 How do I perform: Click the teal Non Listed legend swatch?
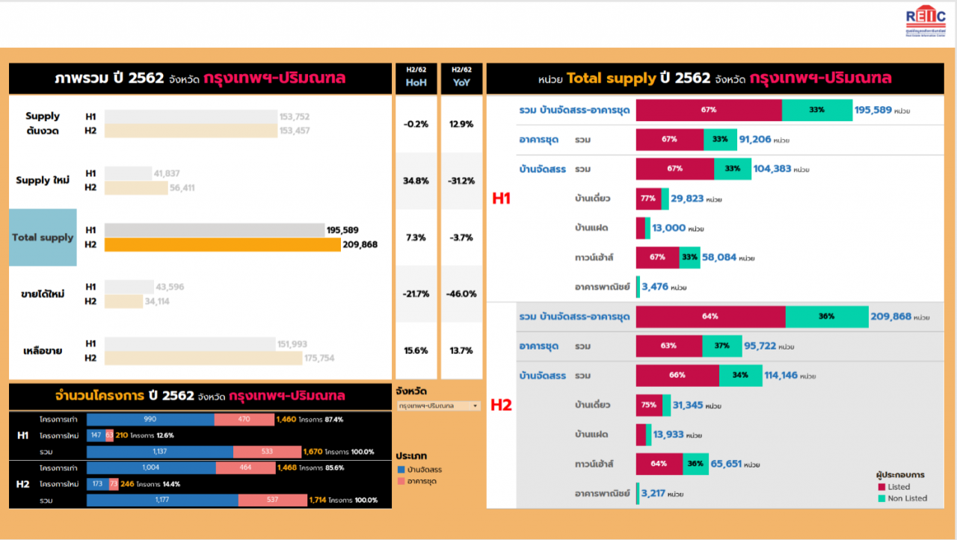(881, 498)
